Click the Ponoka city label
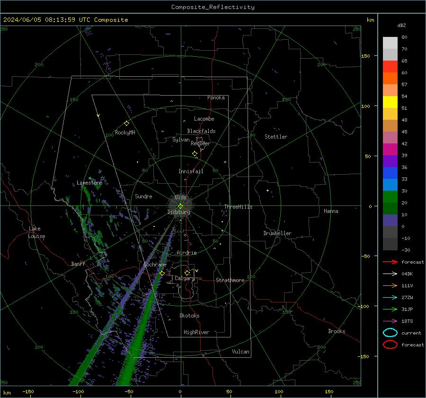426x398 pixels. (216, 97)
